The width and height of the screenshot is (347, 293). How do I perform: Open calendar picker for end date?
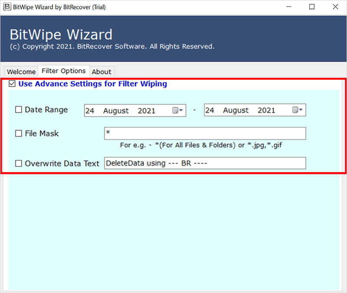298,110
